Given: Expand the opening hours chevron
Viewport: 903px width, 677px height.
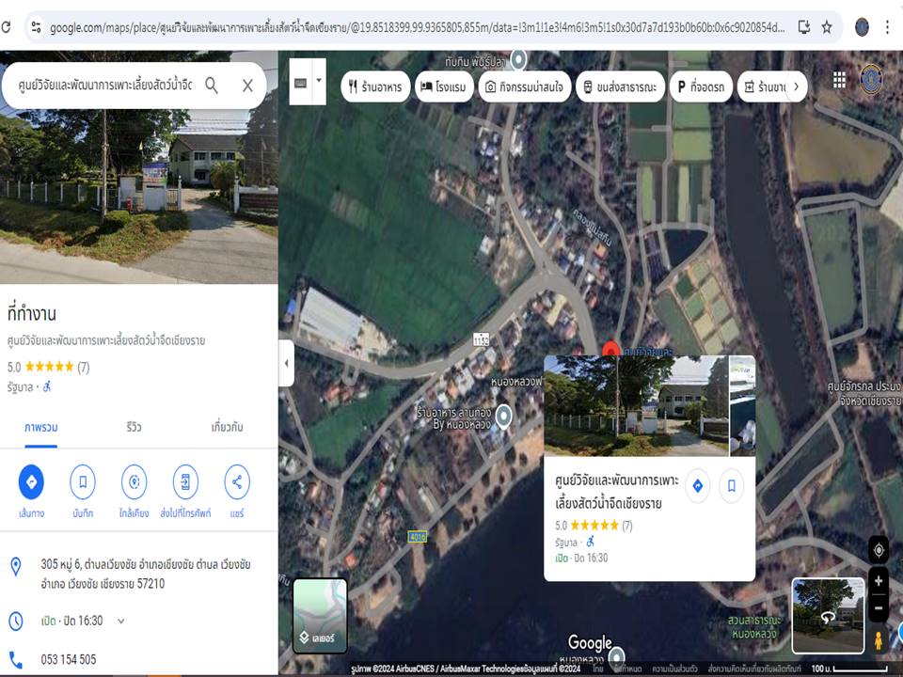Looking at the screenshot, I should point(121,622).
